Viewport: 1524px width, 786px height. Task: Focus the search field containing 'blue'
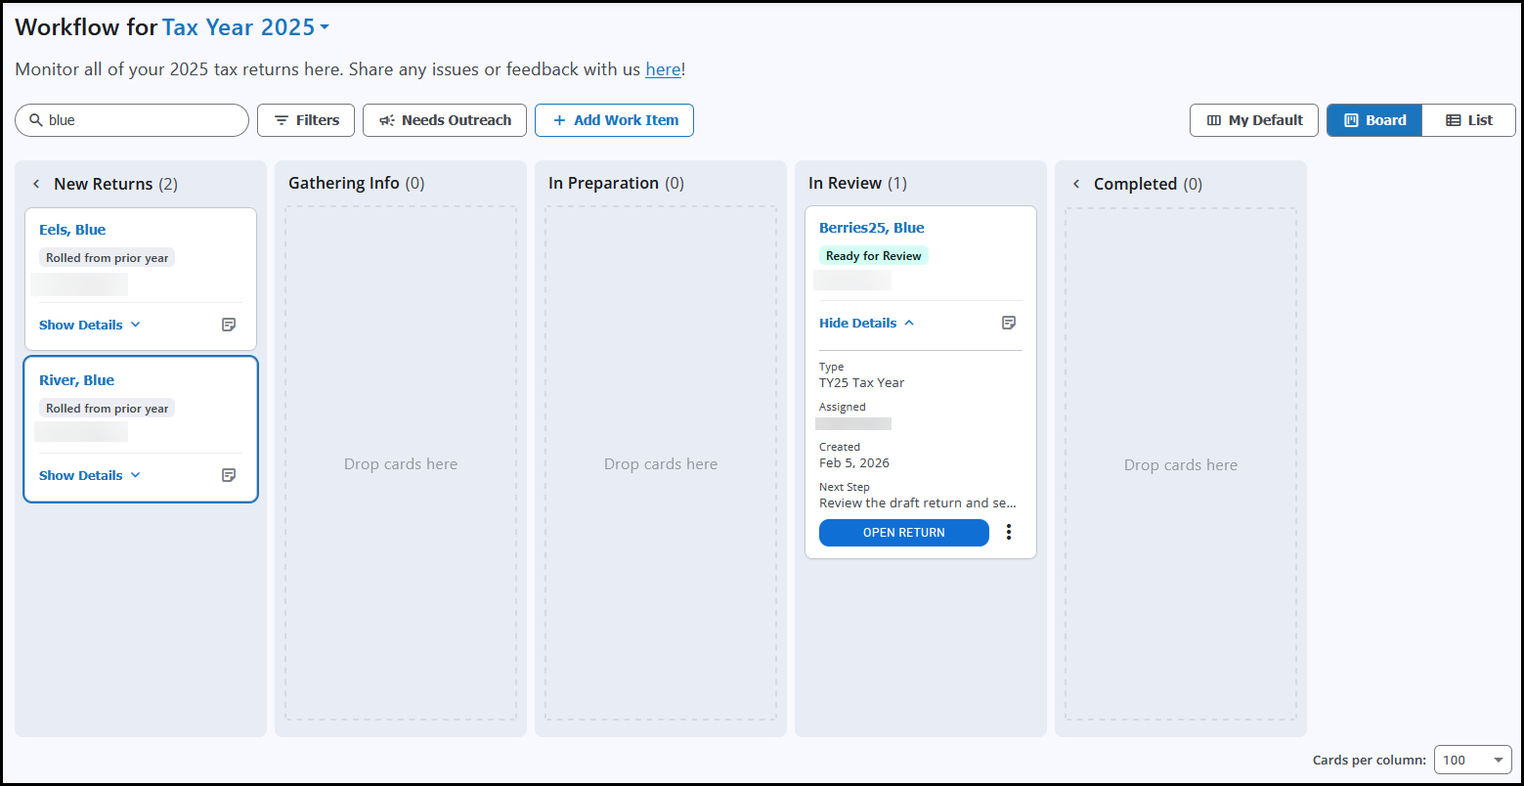pos(132,120)
